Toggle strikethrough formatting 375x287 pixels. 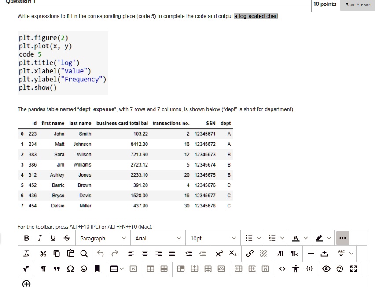(x=67, y=238)
